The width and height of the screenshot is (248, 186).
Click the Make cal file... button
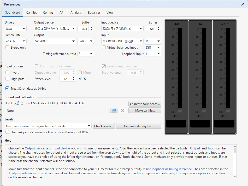(x=145, y=111)
